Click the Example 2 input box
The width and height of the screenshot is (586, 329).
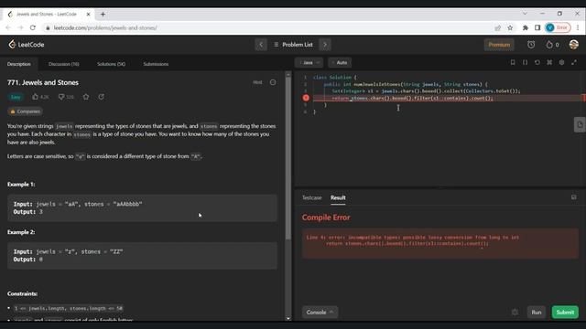tap(142, 256)
